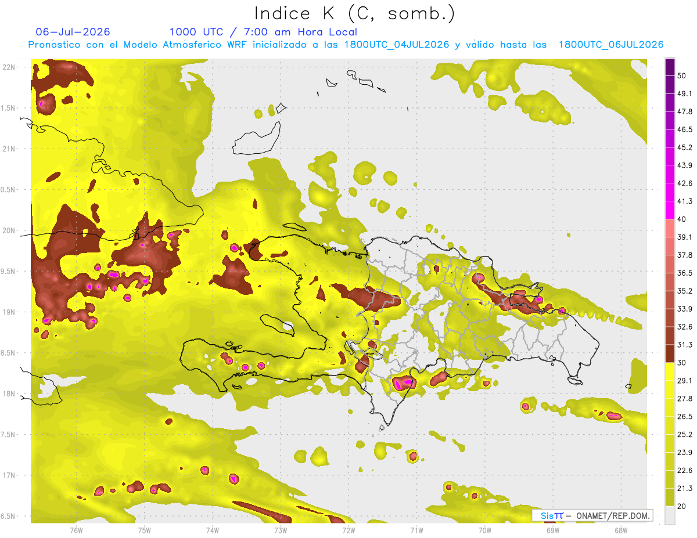The height and width of the screenshot is (538, 697).
Task: Click '1000 UTC / 7:00 am Hora Local'
Action: pos(263,32)
